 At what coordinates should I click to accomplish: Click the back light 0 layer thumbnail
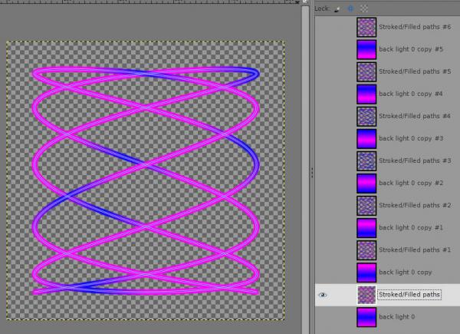click(366, 317)
